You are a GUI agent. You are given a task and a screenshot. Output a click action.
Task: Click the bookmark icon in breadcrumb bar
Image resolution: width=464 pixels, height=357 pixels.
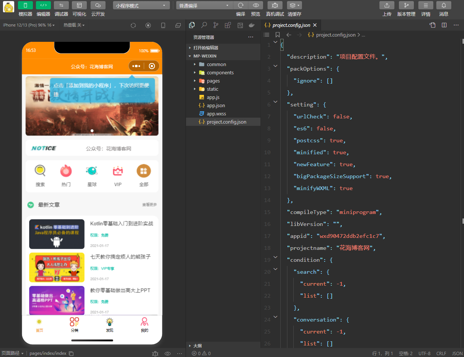pos(277,35)
